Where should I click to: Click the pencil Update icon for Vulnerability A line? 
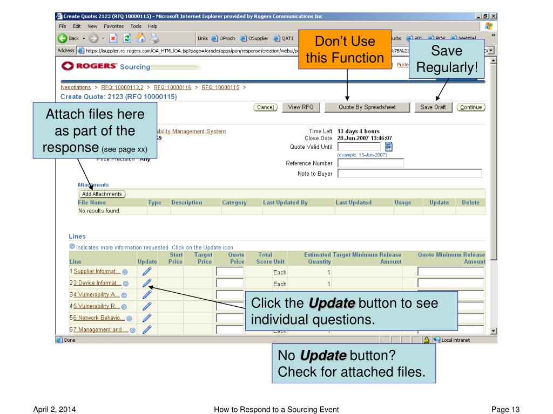click(x=147, y=295)
